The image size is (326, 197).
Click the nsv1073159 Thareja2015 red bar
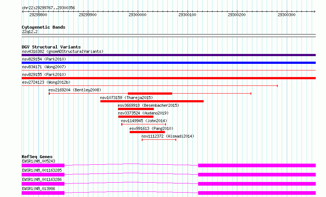[x=152, y=101]
